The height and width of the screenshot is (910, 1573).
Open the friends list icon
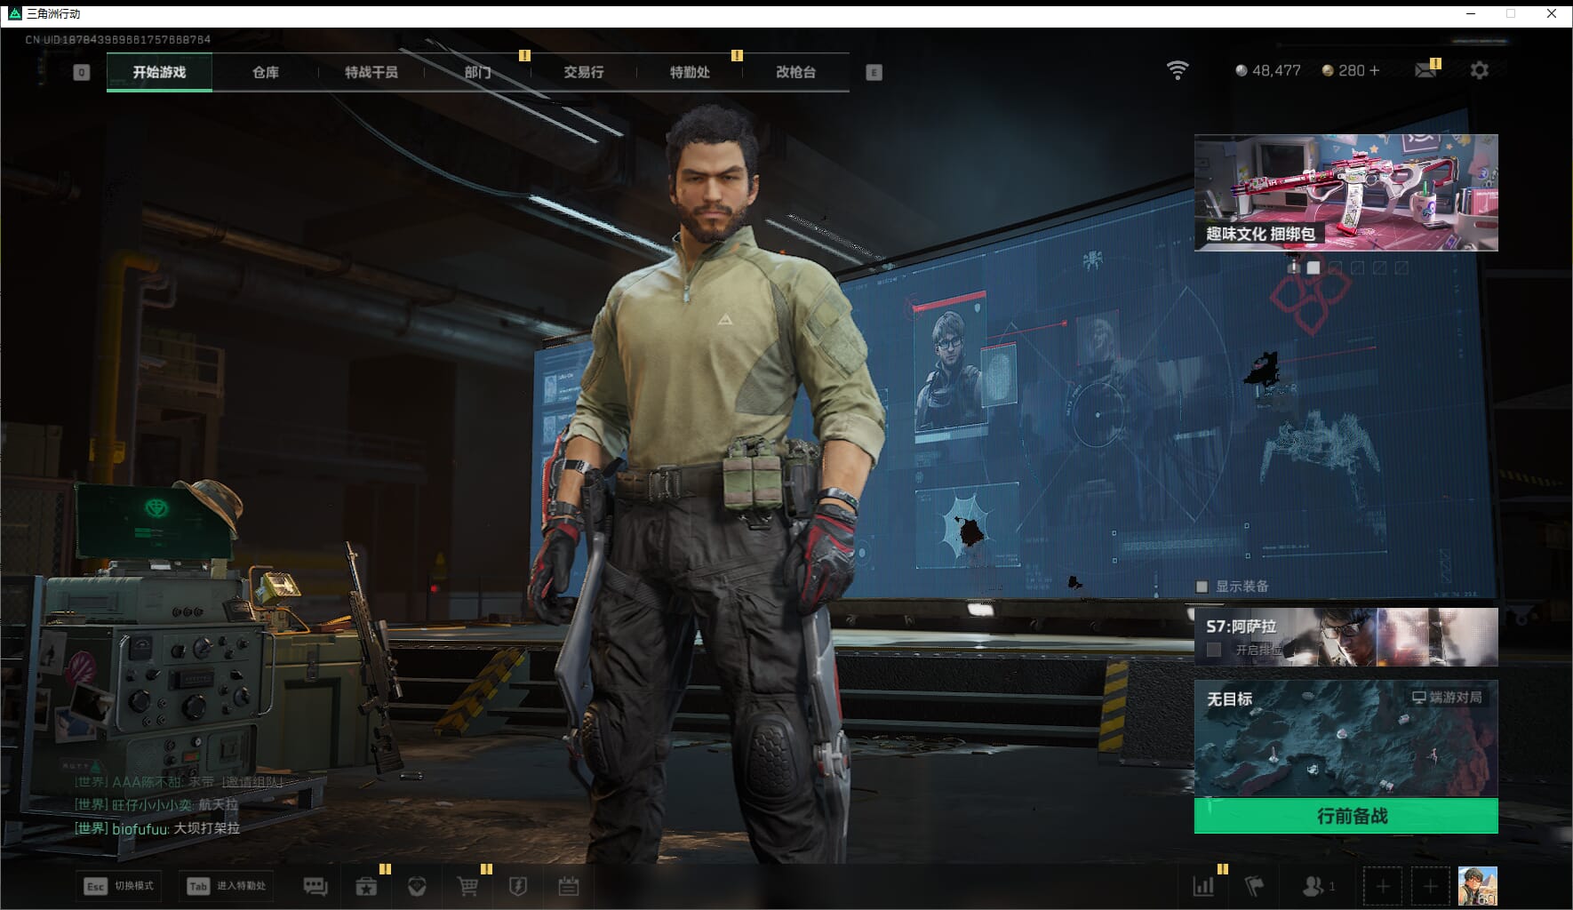tap(1313, 886)
